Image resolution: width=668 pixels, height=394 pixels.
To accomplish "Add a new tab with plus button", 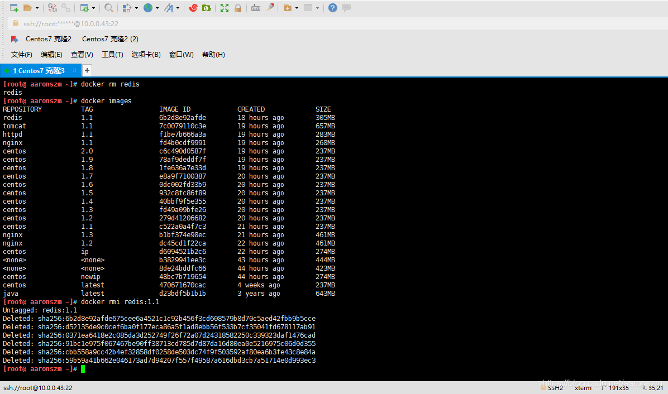I will [x=87, y=70].
